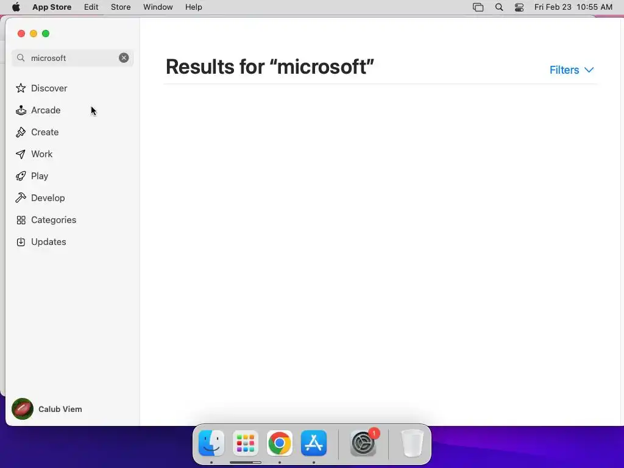Open Launchpad from the Dock
Image resolution: width=624 pixels, height=468 pixels.
point(246,443)
